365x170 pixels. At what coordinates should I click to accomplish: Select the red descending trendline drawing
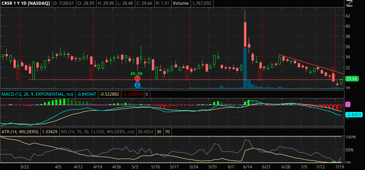[311, 64]
